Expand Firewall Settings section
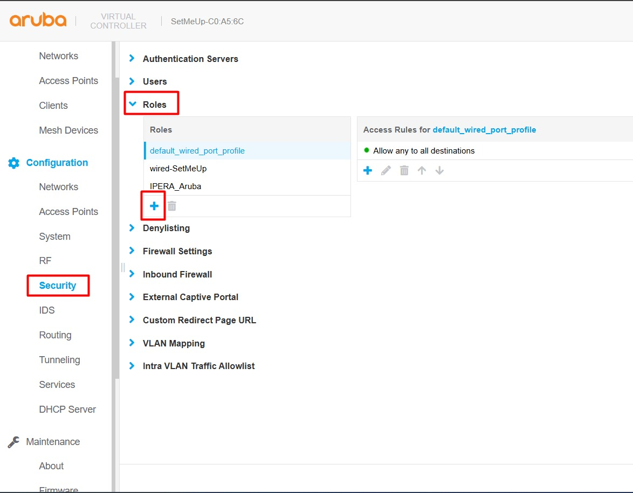This screenshot has height=493, width=633. tap(132, 251)
